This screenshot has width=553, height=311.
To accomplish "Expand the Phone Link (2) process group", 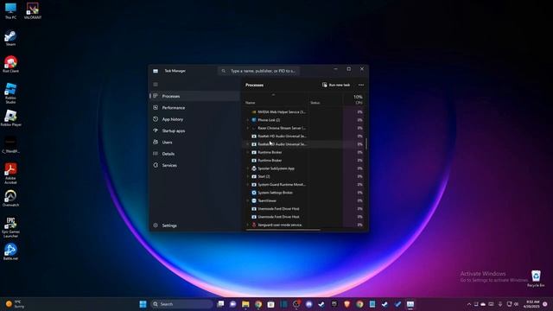I will coord(248,120).
